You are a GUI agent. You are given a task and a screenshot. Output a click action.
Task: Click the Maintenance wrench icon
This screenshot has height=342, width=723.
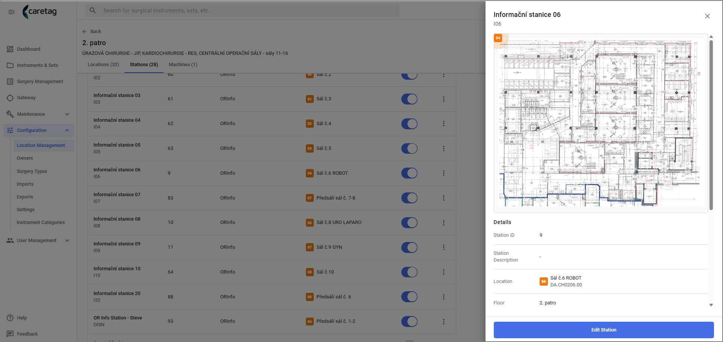10,114
